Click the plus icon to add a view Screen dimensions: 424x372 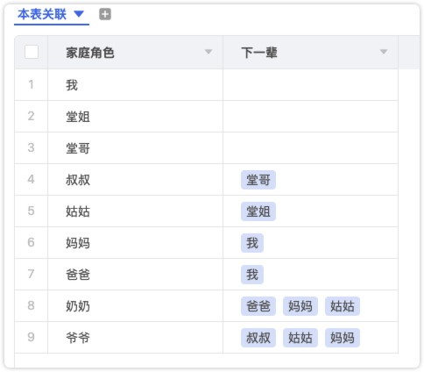pos(105,14)
